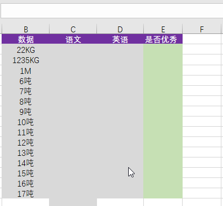The height and width of the screenshot is (206, 223).
Task: Click the 数据 header cell
Action: 25,39
